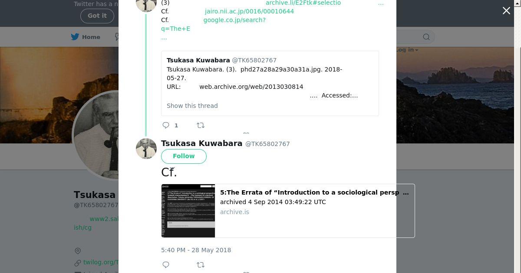Screen dimensions: 521x273
Task: Open the jairo.nii.ac.jp/0016/00010644 link
Action: [249, 11]
